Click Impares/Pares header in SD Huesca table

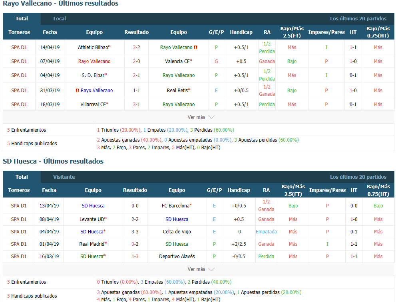[x=327, y=190]
